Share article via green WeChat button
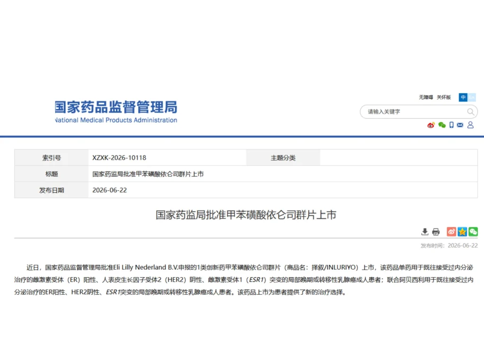Screen dimensions: 484x342 (473, 232)
